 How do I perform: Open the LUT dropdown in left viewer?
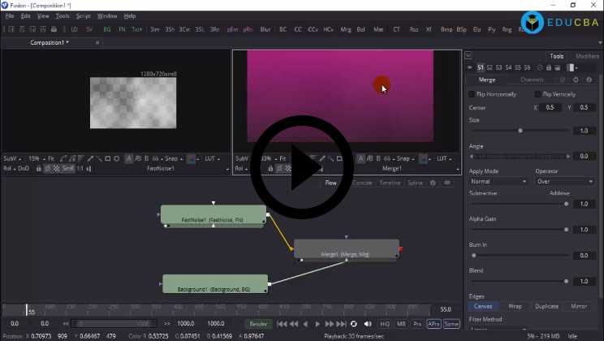tap(214, 159)
